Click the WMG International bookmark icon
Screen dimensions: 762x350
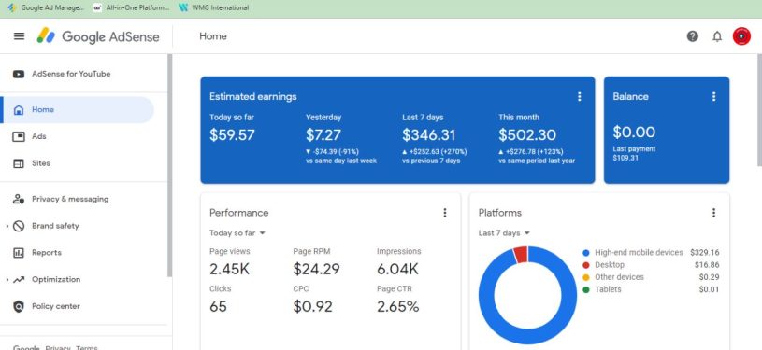pyautogui.click(x=183, y=7)
